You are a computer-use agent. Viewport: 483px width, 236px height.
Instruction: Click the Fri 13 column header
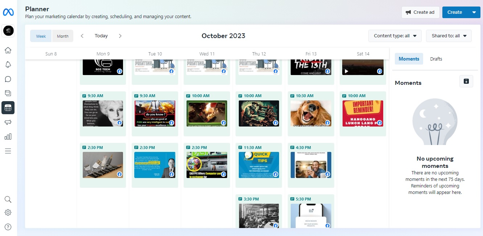pyautogui.click(x=311, y=54)
